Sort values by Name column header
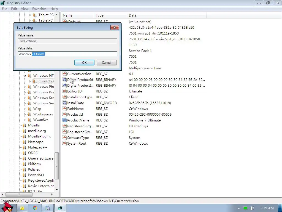Screen dimensions: 282x212 tap(77, 15)
